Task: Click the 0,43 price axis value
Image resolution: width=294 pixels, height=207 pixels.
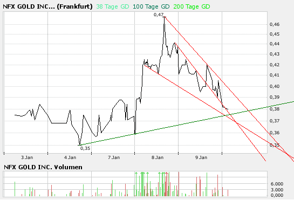Action: click(275, 54)
